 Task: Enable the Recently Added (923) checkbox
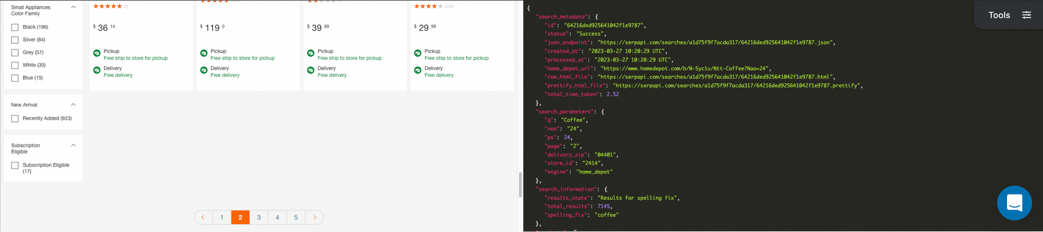pyautogui.click(x=15, y=119)
